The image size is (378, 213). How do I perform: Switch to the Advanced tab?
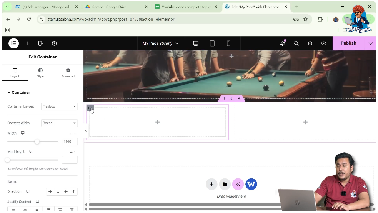point(68,73)
